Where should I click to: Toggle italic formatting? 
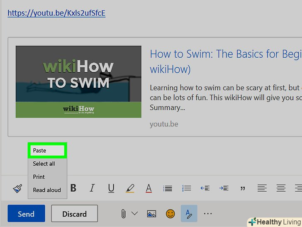[x=92, y=188]
